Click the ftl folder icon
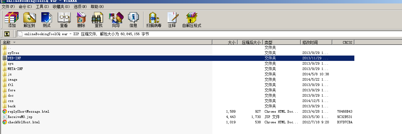 pos(4,85)
